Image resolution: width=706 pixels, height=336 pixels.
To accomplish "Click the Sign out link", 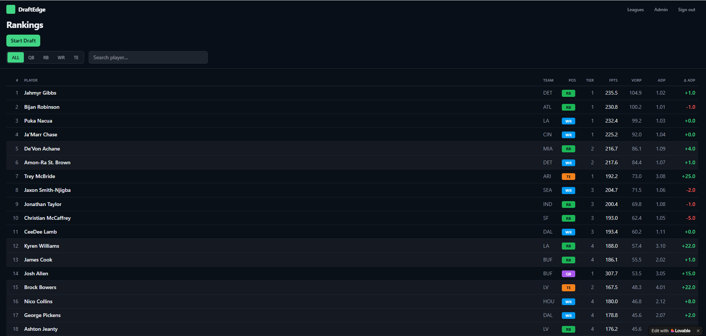I will pyautogui.click(x=686, y=10).
